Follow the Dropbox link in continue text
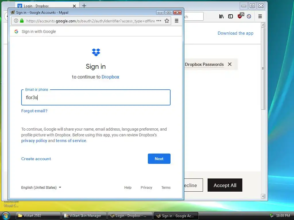 click(x=111, y=77)
